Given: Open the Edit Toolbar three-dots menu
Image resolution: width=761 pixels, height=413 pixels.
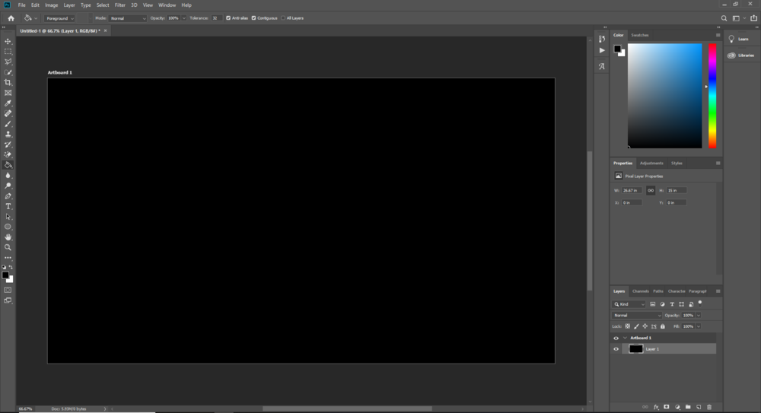Looking at the screenshot, I should [8, 258].
